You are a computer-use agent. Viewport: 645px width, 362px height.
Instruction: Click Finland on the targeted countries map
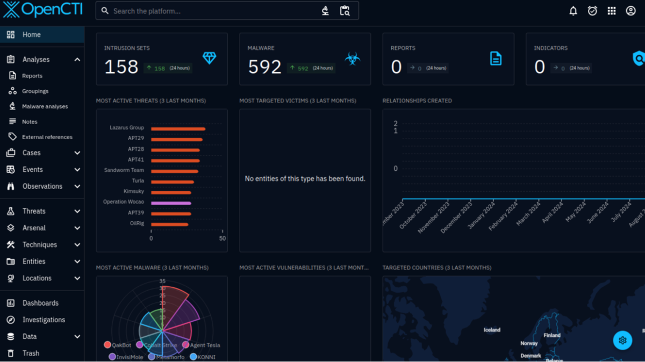click(x=552, y=335)
